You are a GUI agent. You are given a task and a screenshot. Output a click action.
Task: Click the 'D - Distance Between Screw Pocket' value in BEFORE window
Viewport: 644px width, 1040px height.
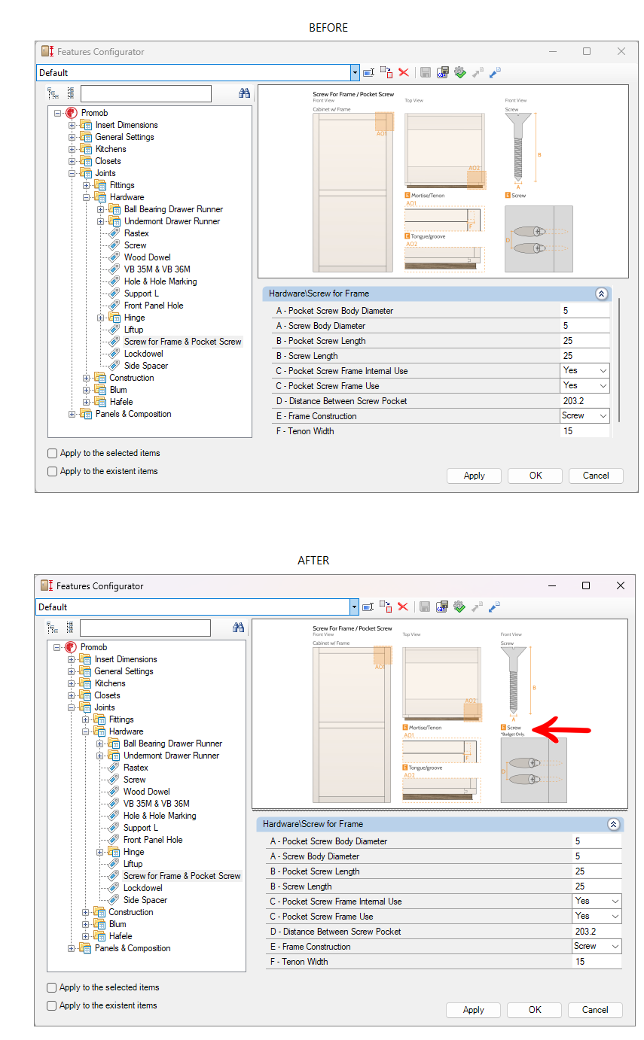pos(584,401)
